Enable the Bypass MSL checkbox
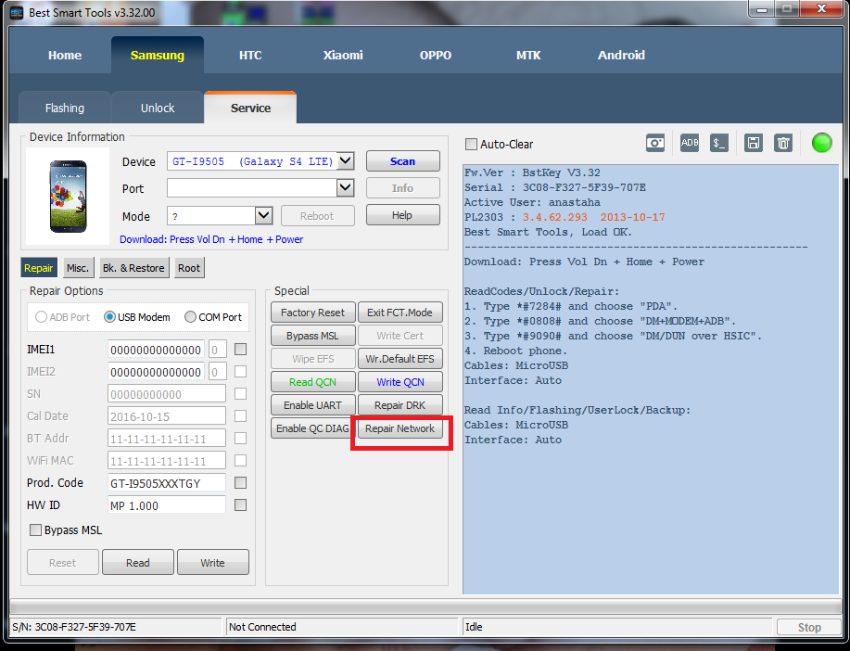 coord(36,530)
